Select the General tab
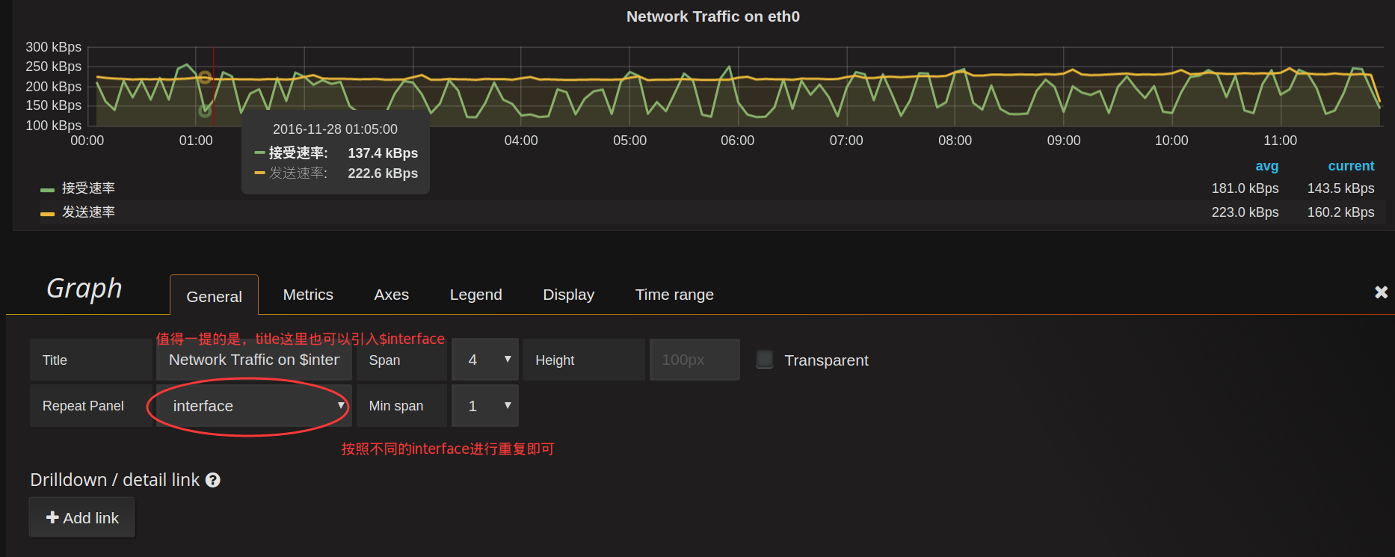 point(214,296)
